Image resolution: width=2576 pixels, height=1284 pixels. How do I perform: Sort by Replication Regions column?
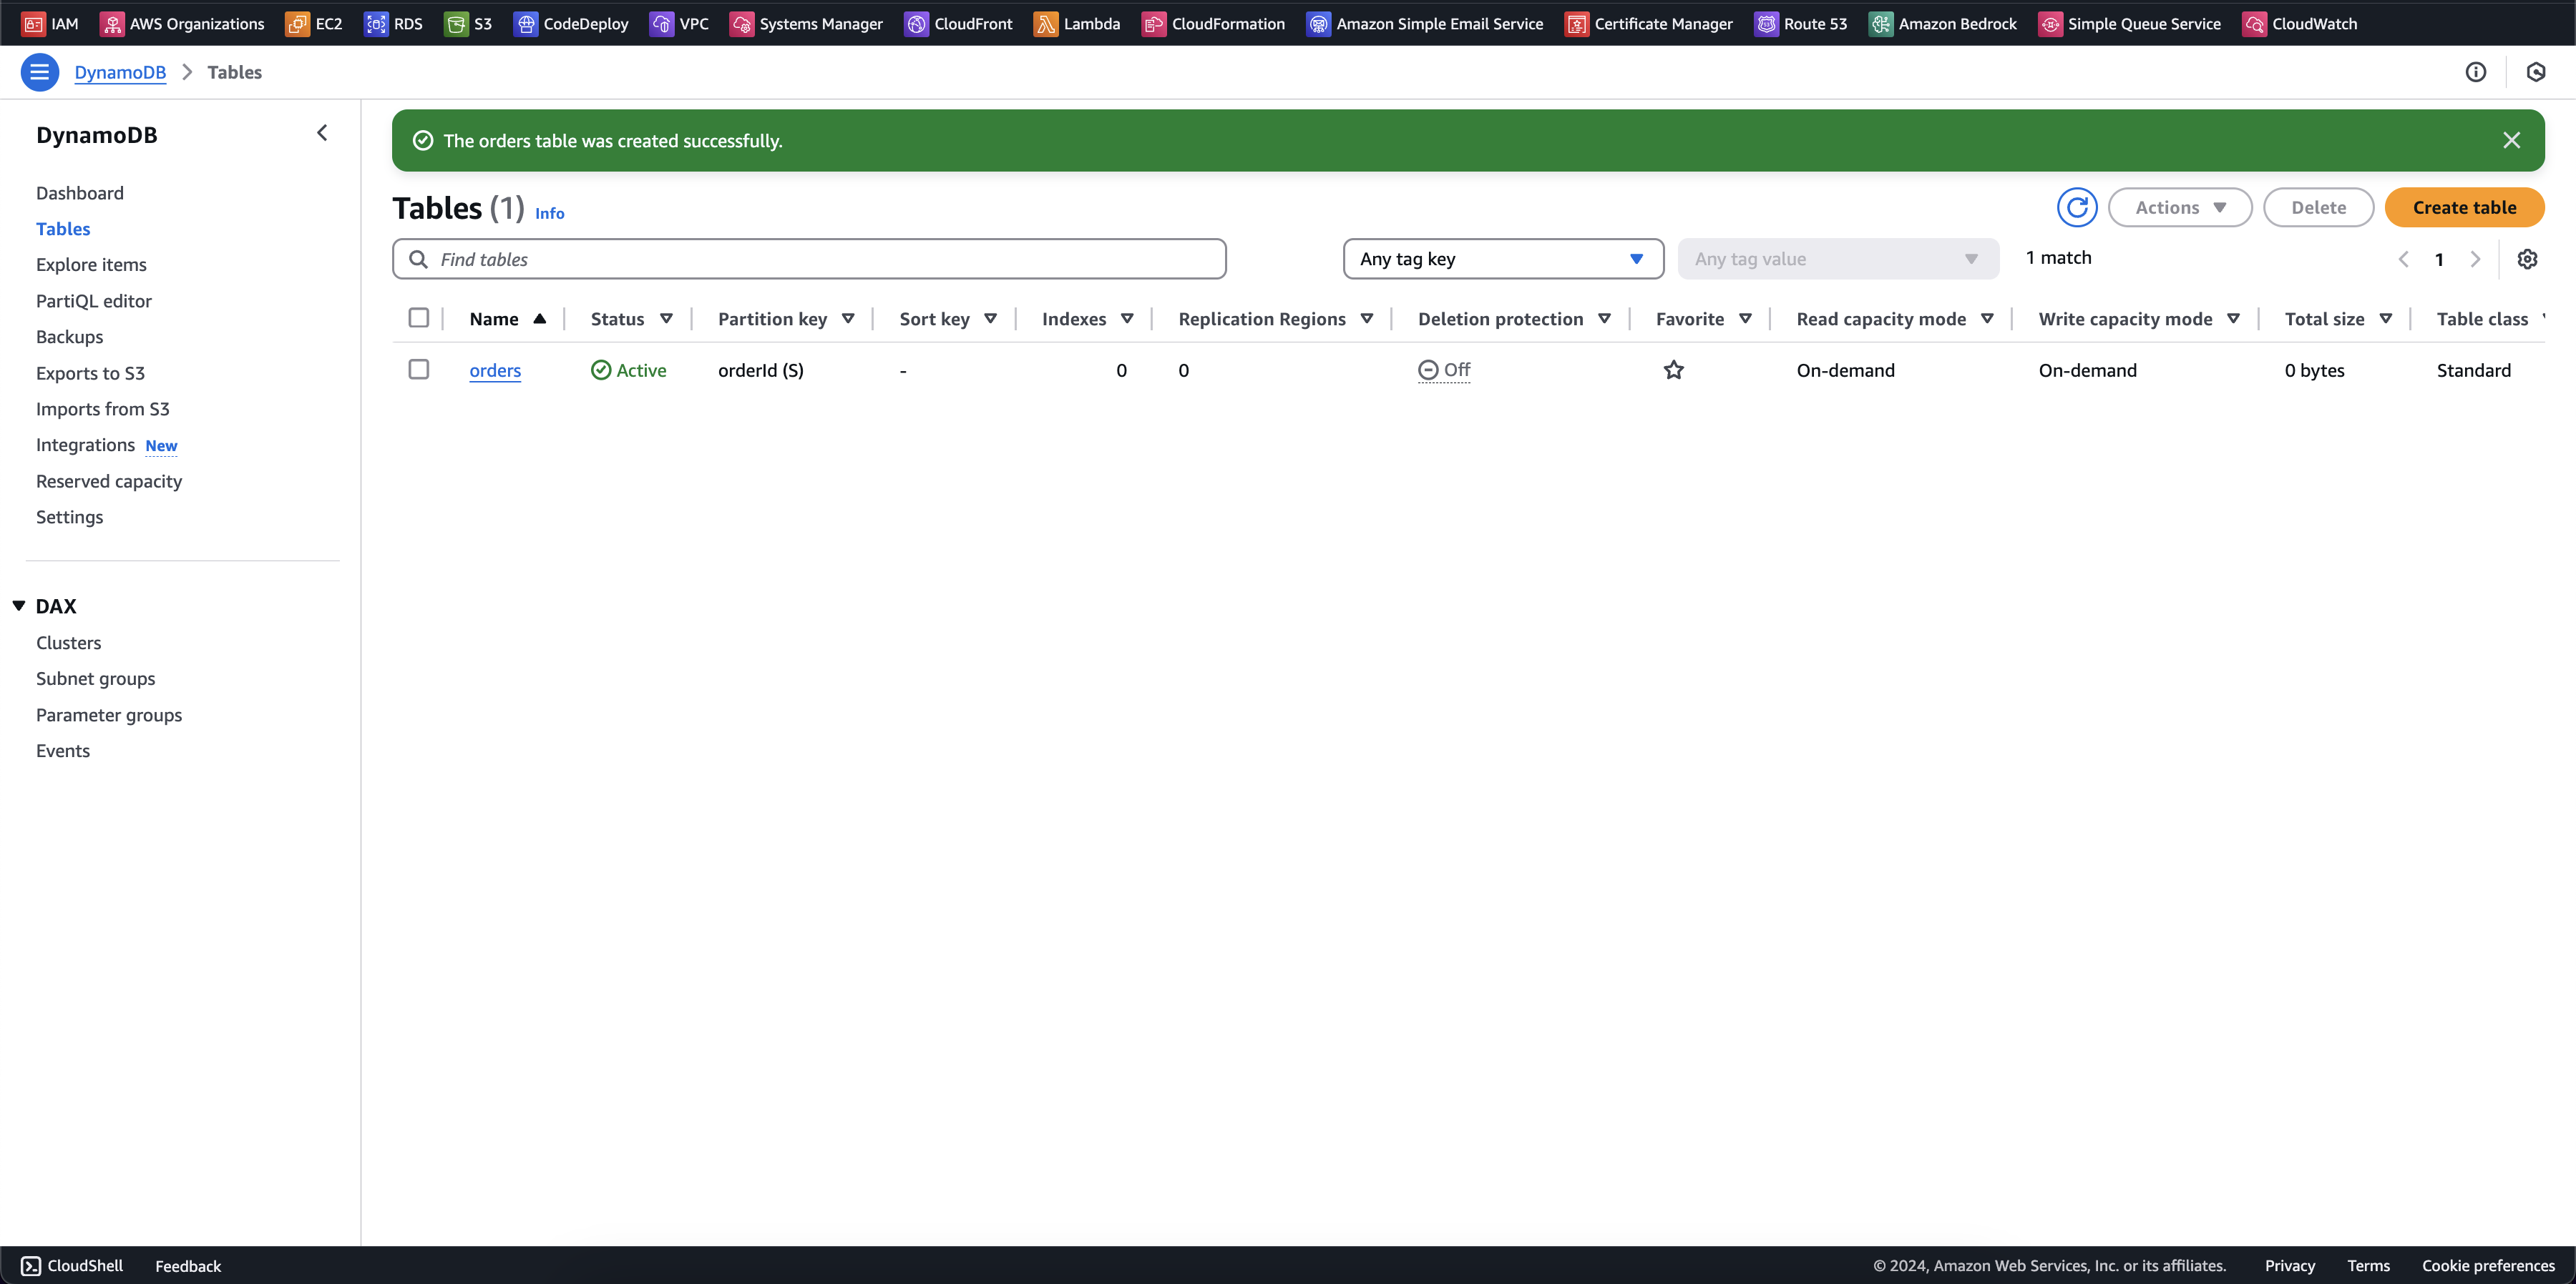1276,320
